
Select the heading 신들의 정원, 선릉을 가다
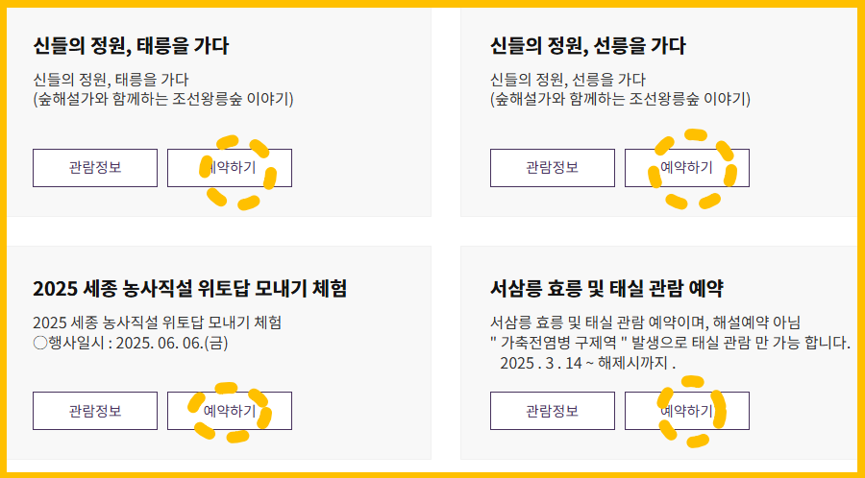pos(588,47)
